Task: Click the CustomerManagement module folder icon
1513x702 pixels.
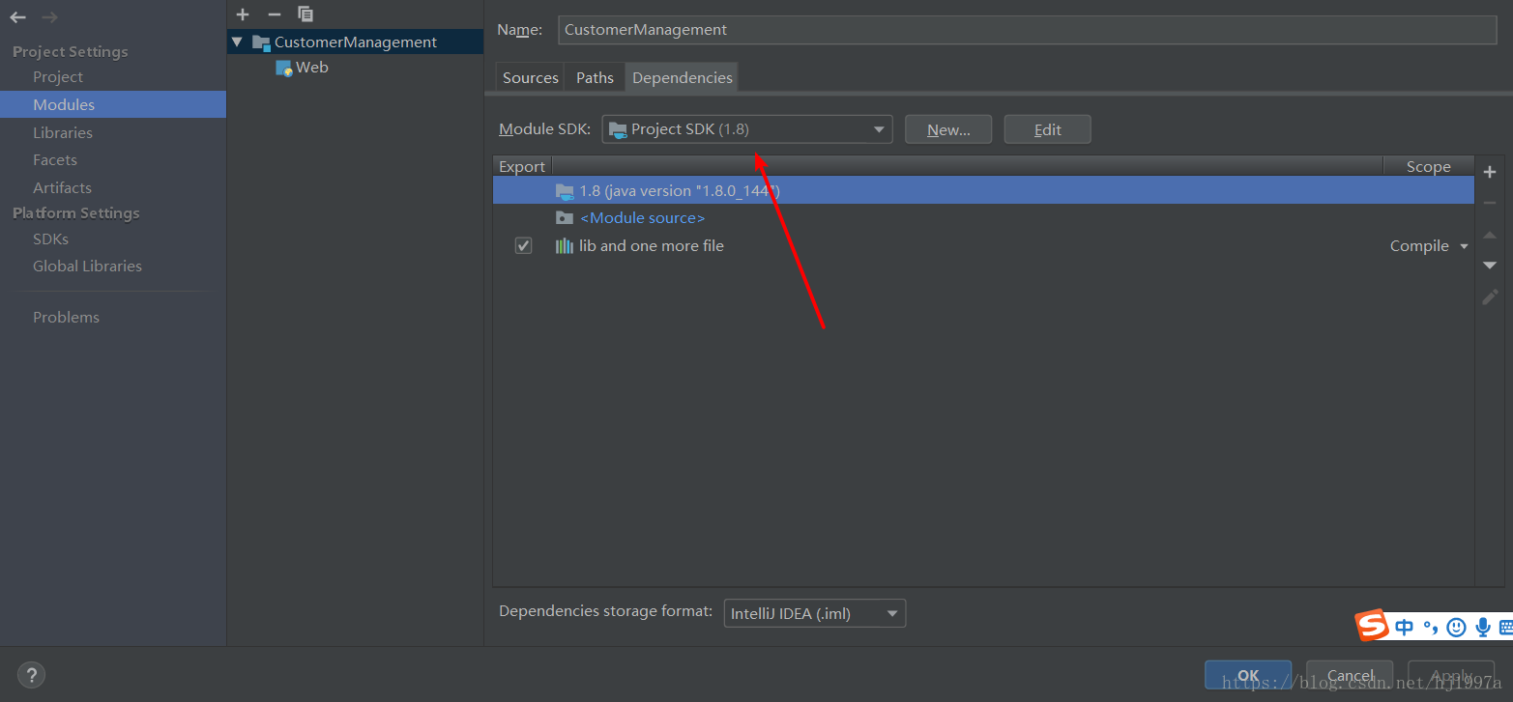Action: coord(261,42)
